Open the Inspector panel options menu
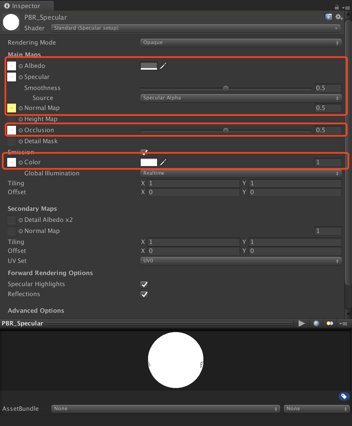Screen dimensions: 352x426 pyautogui.click(x=346, y=8)
